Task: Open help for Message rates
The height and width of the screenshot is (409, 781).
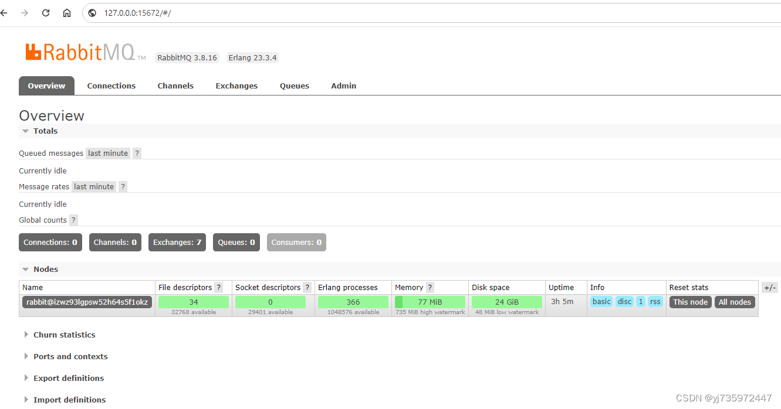Action: point(123,187)
